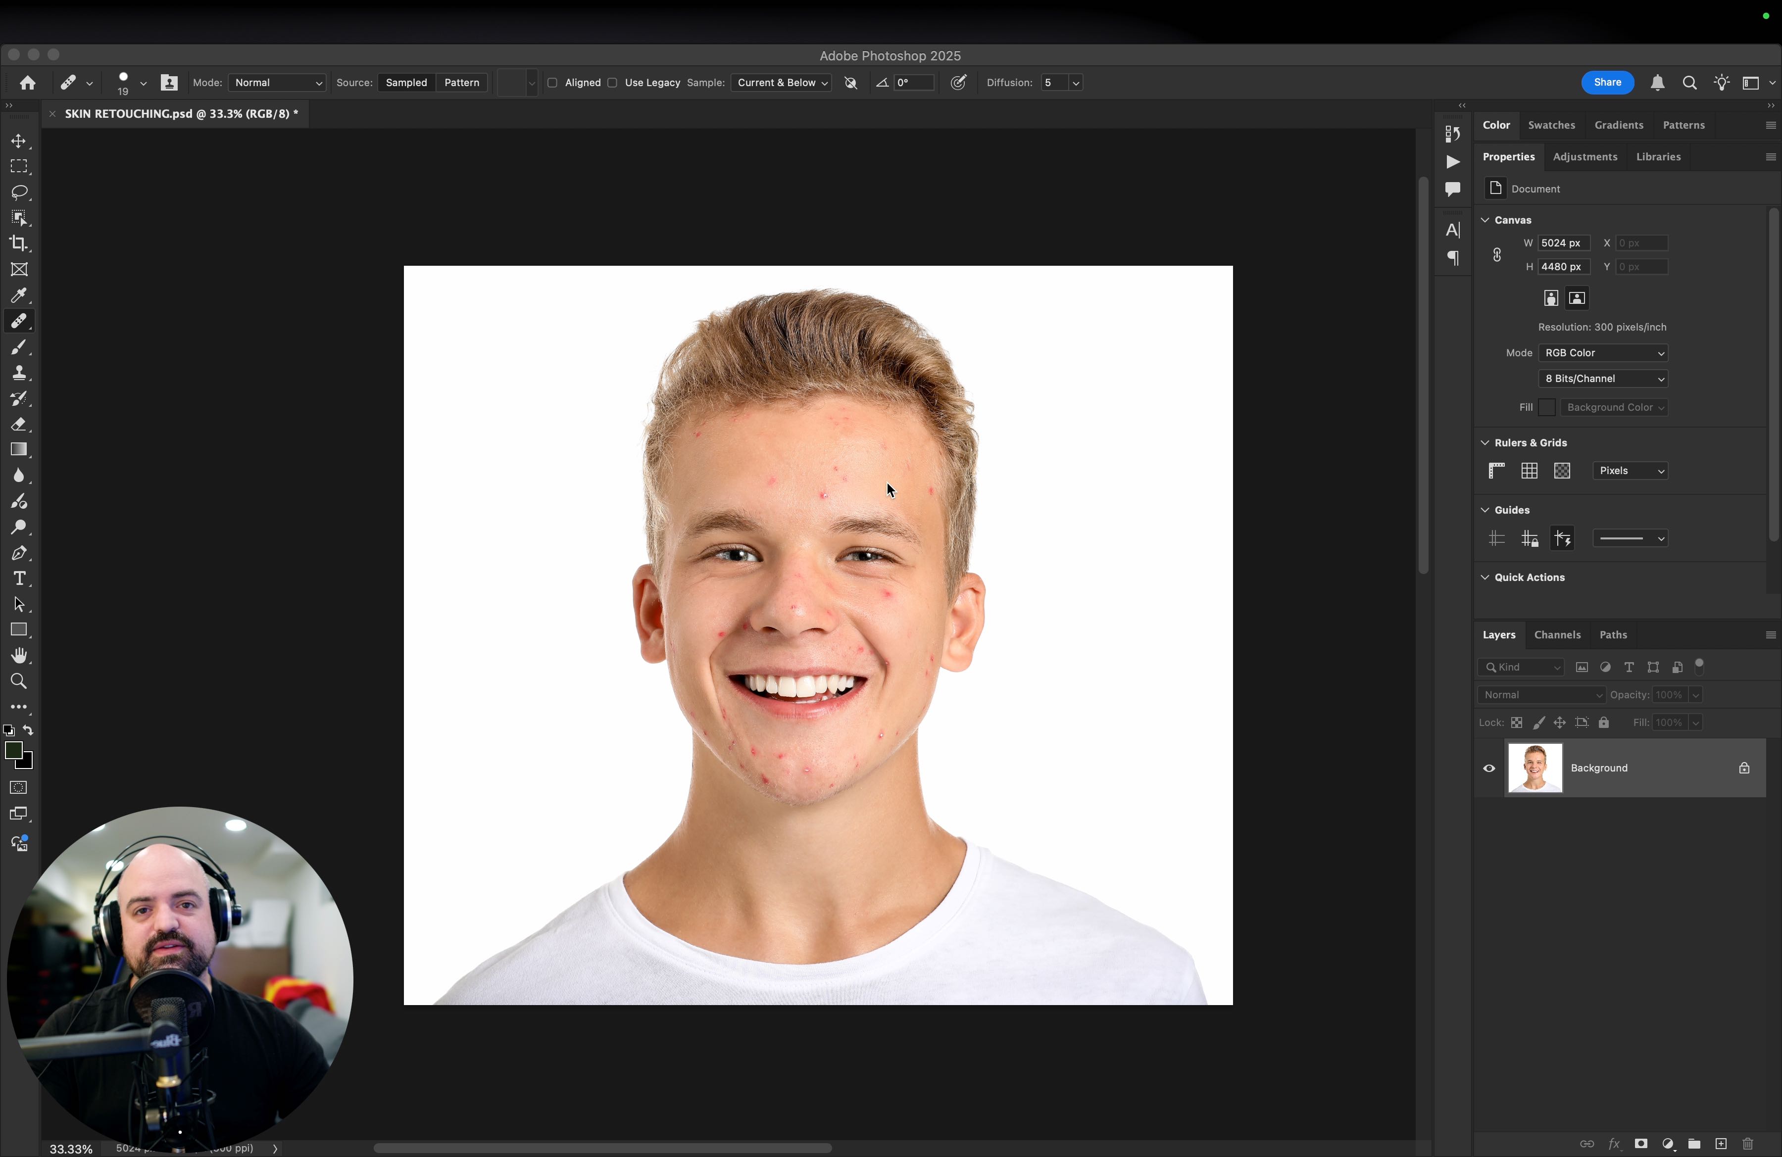This screenshot has height=1157, width=1782.
Task: Click the blue Share button
Action: coord(1607,82)
